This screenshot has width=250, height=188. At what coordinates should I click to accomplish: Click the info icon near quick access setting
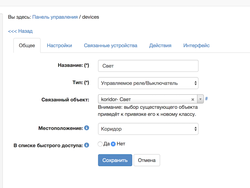(x=86, y=145)
